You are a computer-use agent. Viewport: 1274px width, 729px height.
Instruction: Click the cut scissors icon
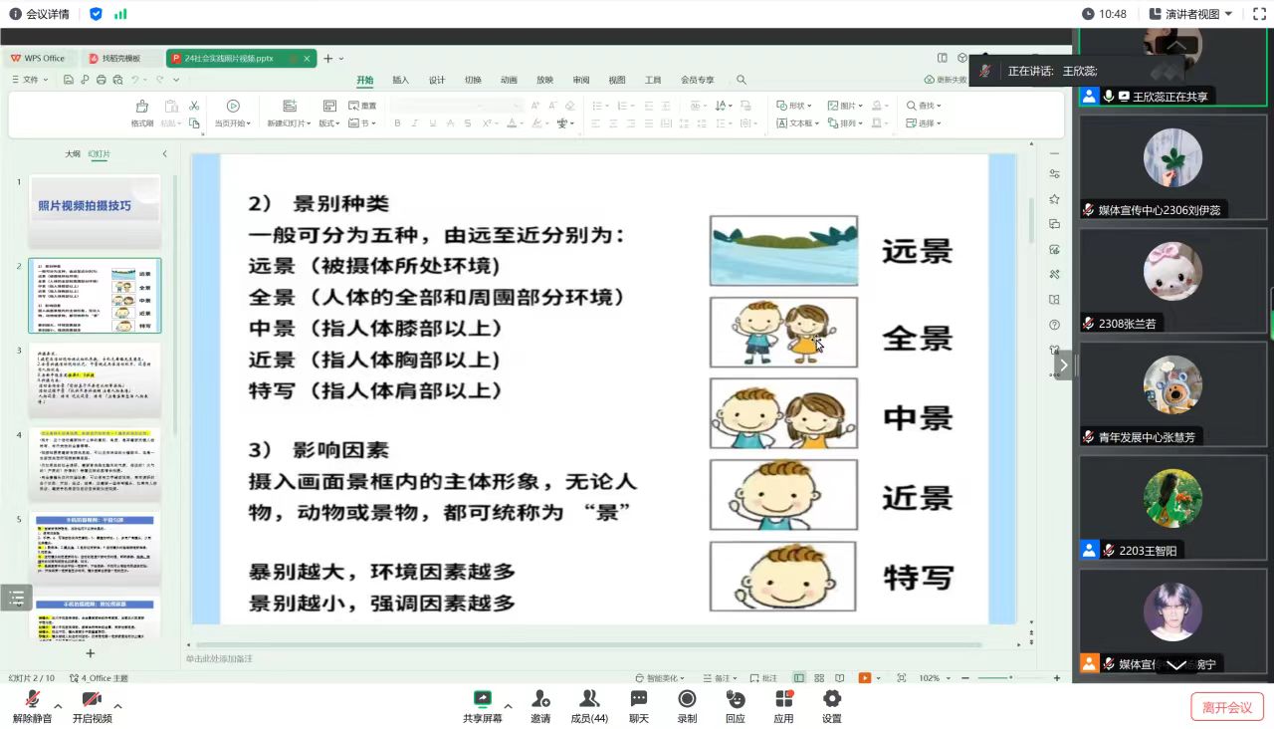194,106
